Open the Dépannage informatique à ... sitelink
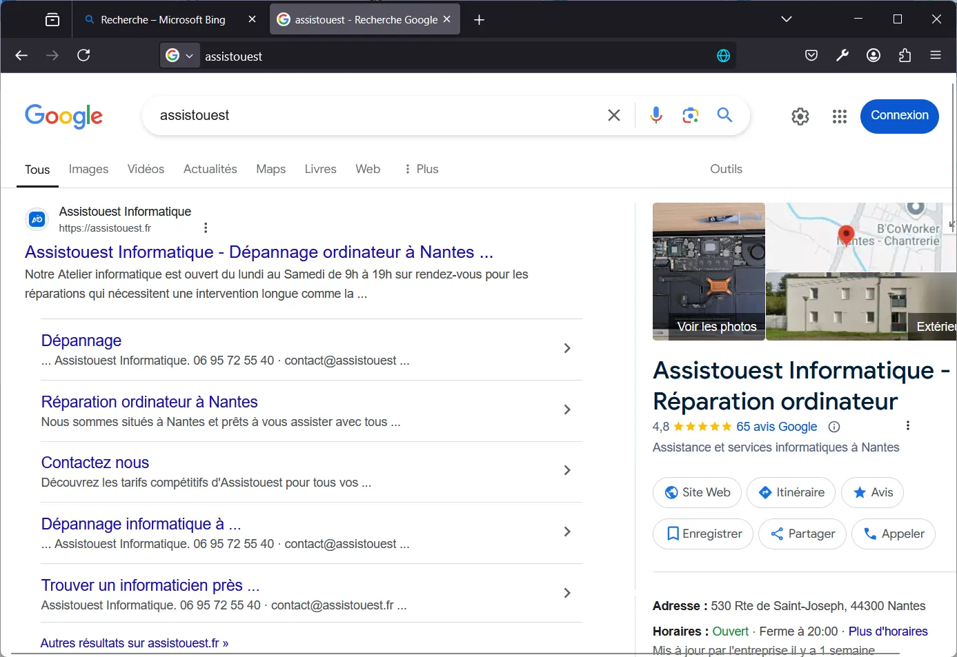The width and height of the screenshot is (957, 657). [141, 524]
